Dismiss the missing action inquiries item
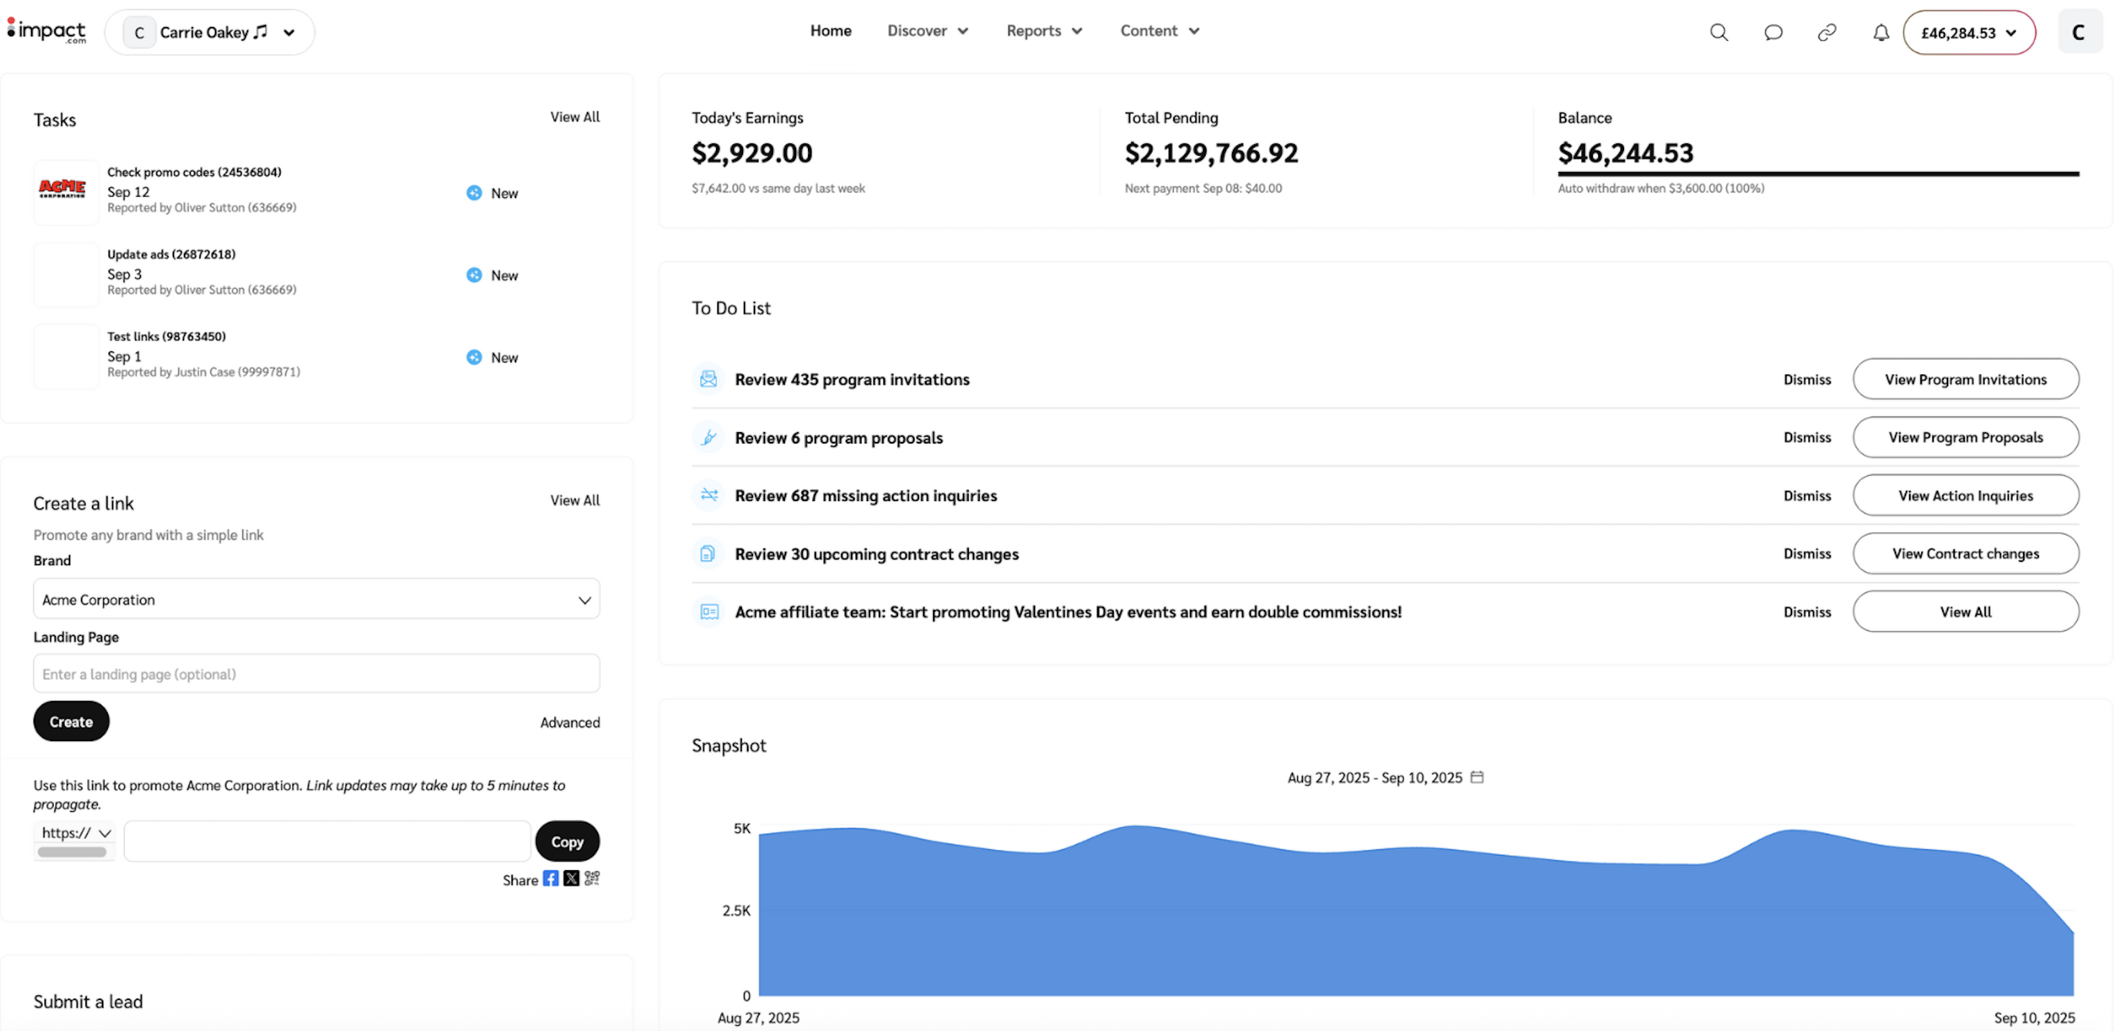Screen dimensions: 2115x1031 1807,496
